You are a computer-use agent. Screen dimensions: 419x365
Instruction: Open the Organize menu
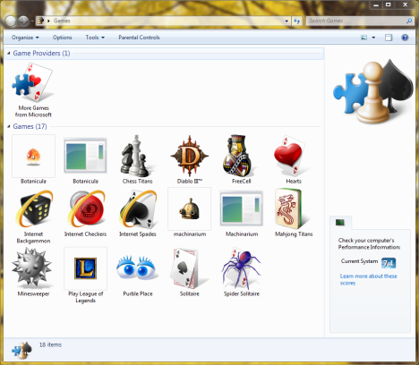pyautogui.click(x=25, y=38)
